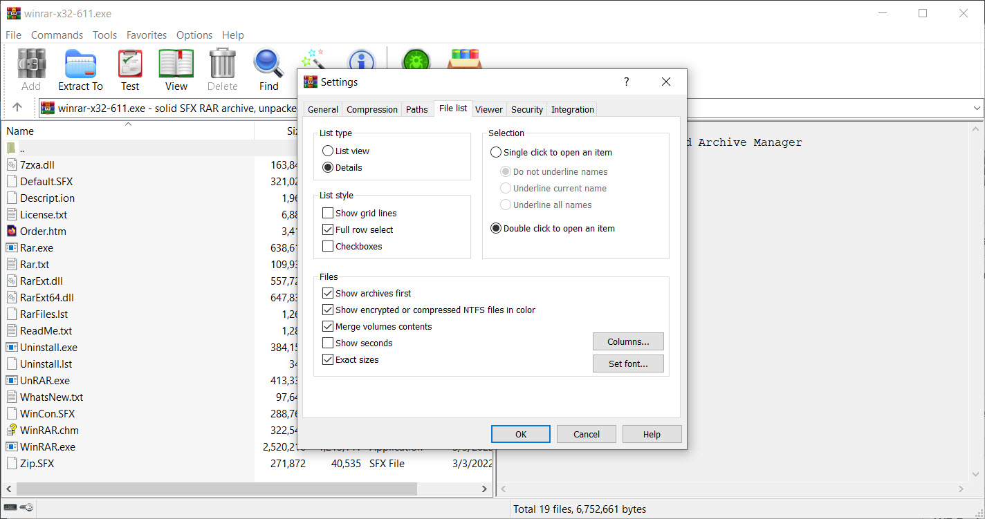Choose Single click to open an item
Image resolution: width=985 pixels, height=519 pixels.
pyautogui.click(x=496, y=152)
